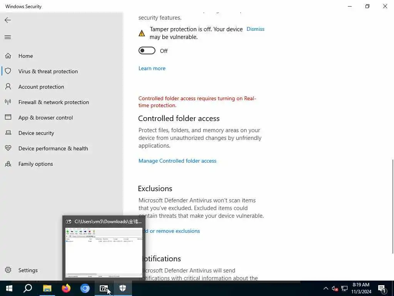Viewport: 394px width, 296px height.
Task: Click the Device performance heart icon
Action: (8, 148)
